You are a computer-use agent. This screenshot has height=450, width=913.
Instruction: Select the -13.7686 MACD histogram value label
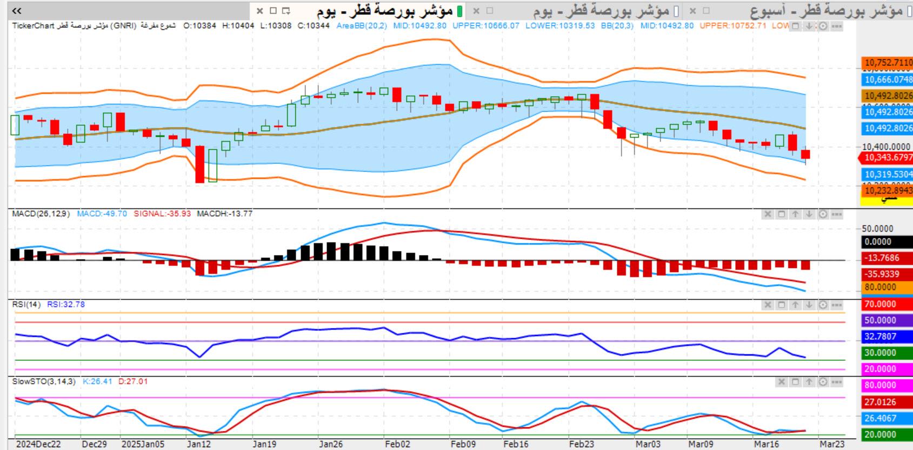pyautogui.click(x=888, y=258)
